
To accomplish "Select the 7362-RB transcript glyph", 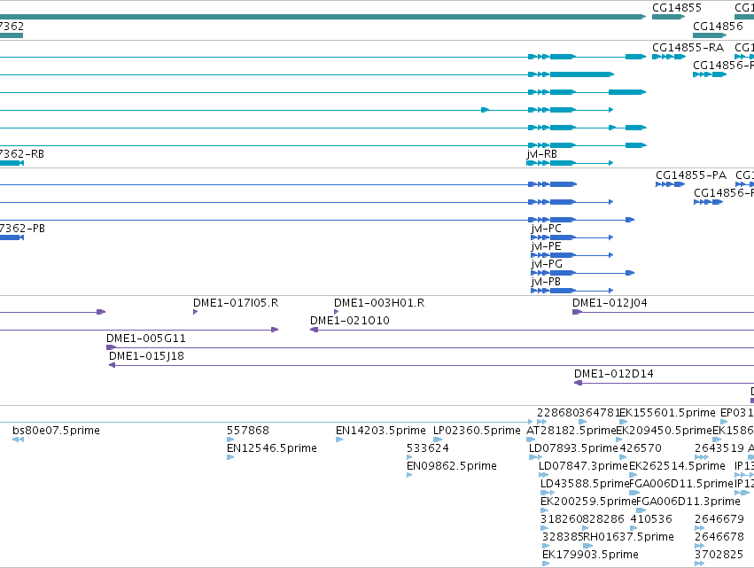I will (12, 163).
